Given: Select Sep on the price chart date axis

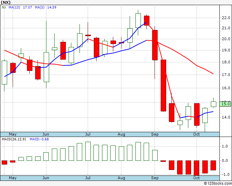Looking at the screenshot, I should coord(155,134).
